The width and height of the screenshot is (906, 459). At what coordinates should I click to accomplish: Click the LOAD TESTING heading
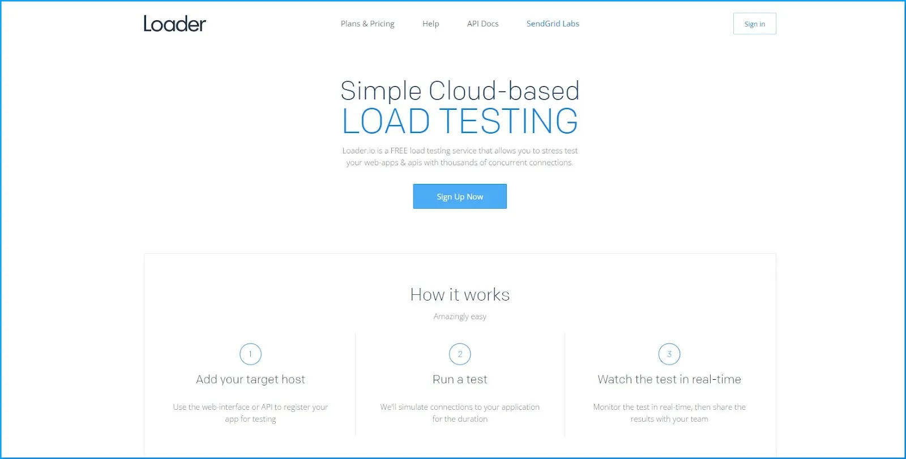coord(460,121)
